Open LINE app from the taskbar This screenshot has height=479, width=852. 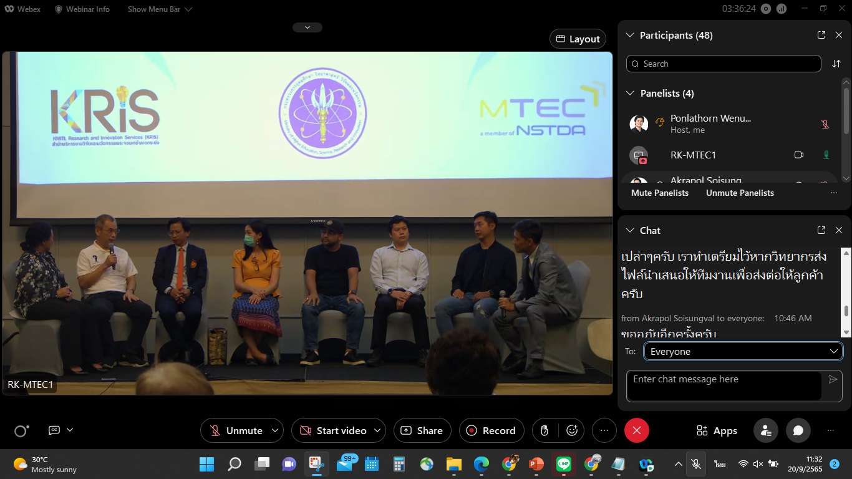click(x=564, y=464)
